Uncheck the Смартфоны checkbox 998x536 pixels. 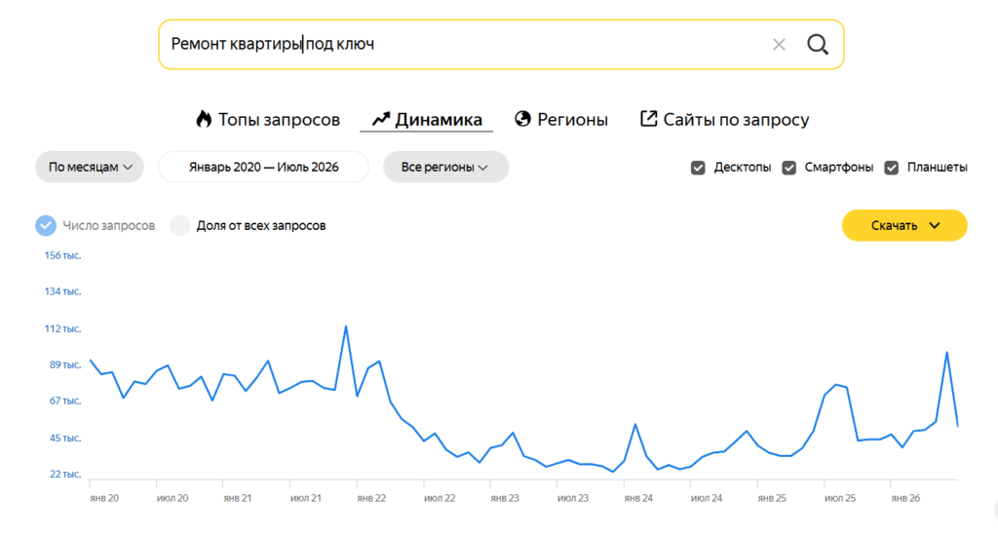[x=789, y=168]
